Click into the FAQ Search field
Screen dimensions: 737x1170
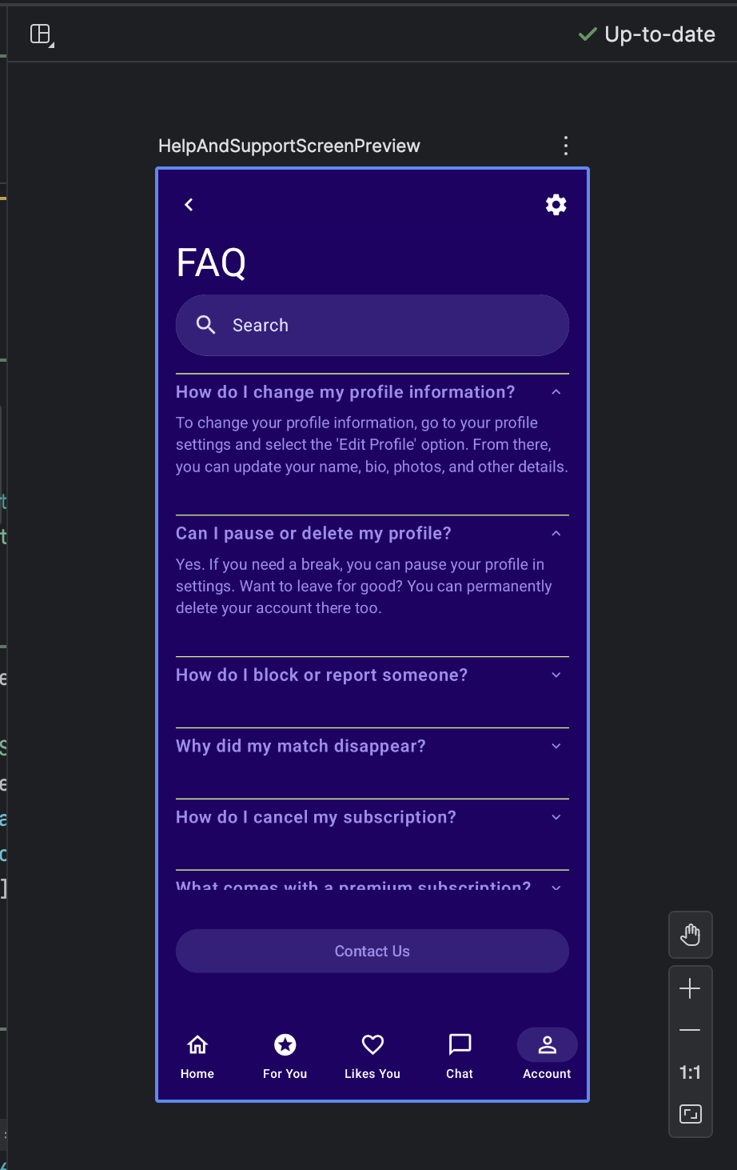pyautogui.click(x=384, y=325)
